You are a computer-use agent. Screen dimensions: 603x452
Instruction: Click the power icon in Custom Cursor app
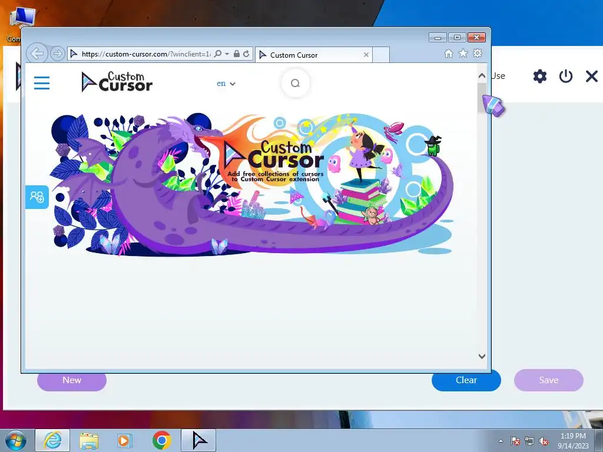[x=566, y=76]
